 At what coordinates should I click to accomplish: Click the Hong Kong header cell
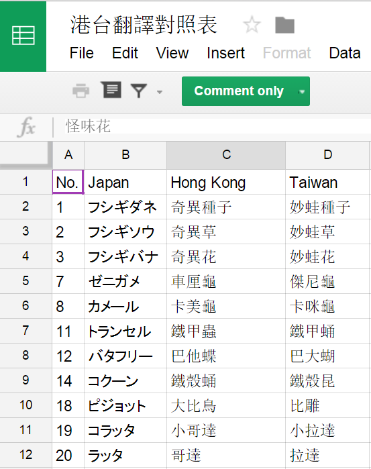tap(226, 182)
